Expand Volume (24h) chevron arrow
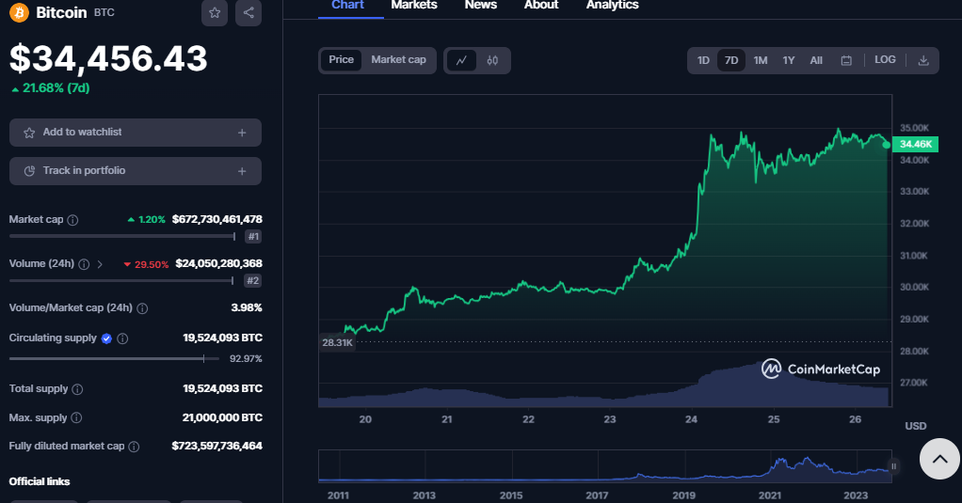The height and width of the screenshot is (503, 962). (x=100, y=264)
